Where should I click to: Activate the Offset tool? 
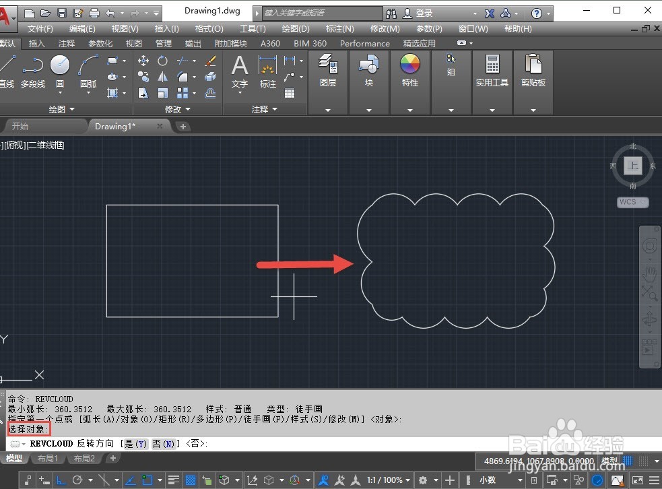210,93
